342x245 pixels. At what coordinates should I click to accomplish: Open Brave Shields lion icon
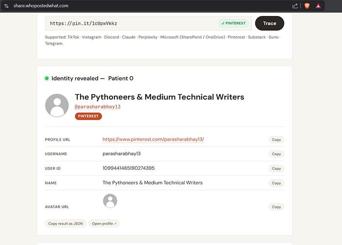[307, 6]
